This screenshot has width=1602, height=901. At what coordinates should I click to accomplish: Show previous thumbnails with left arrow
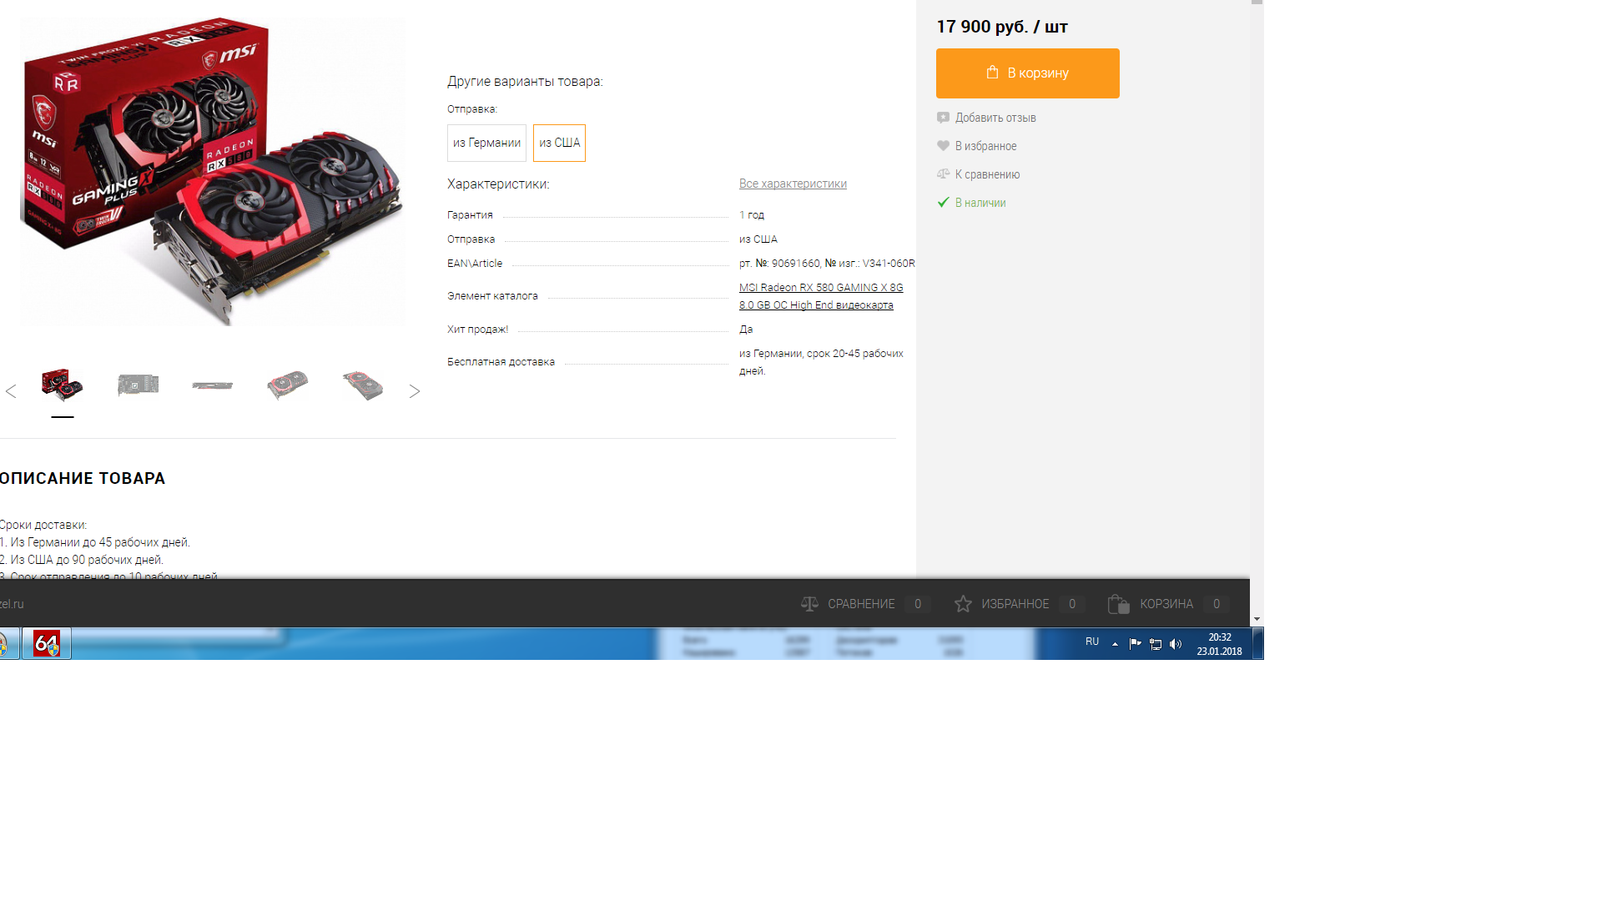pyautogui.click(x=11, y=391)
